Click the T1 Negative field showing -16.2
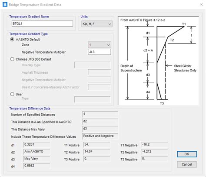 154,145
